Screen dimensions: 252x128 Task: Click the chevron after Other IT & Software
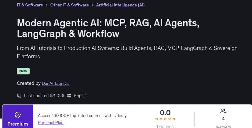pos(93,5)
